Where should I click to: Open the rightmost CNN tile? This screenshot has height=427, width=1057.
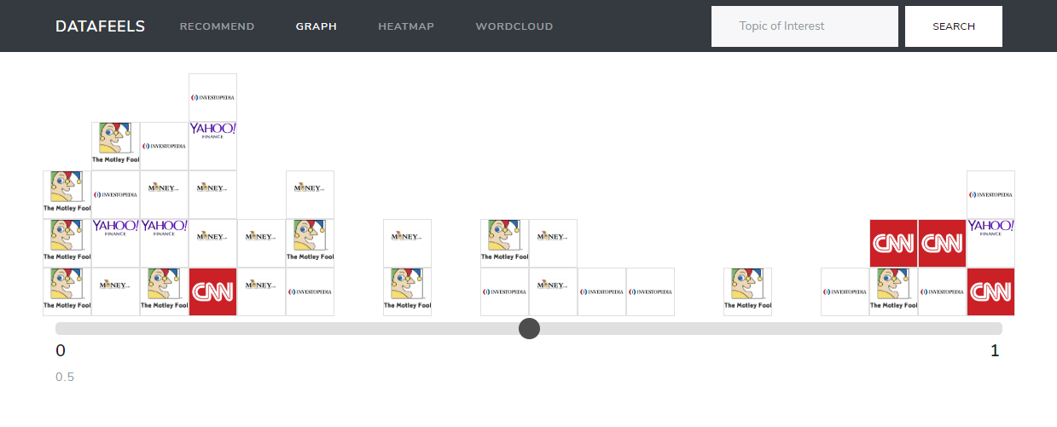tap(990, 291)
